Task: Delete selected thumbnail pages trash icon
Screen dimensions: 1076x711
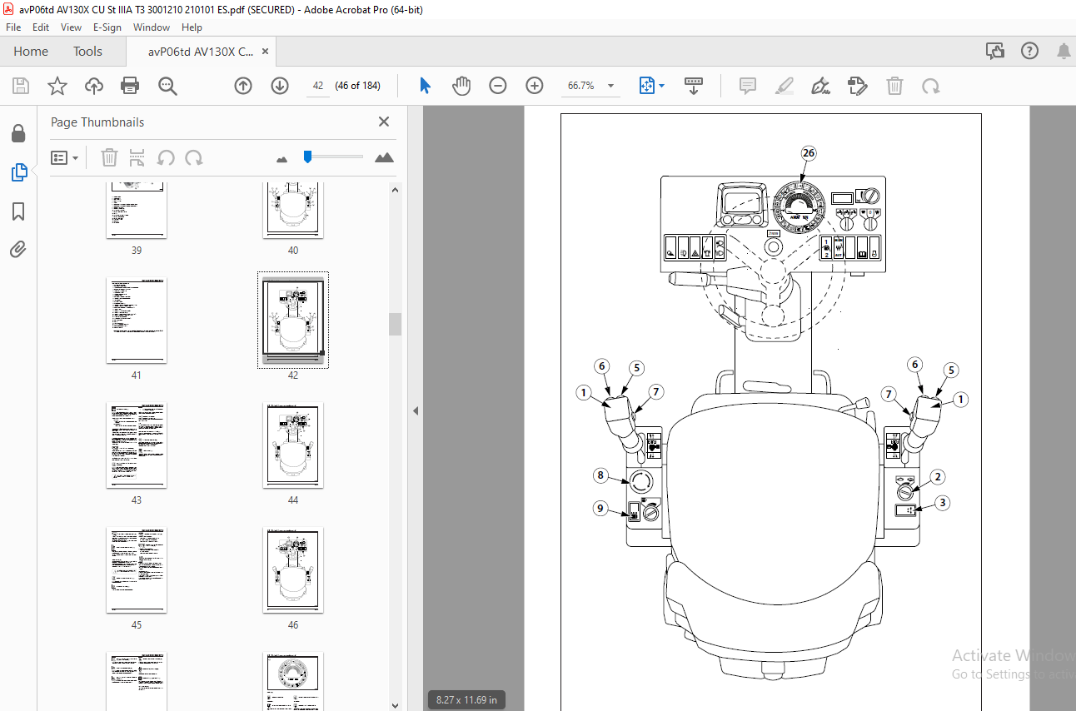Action: (x=109, y=157)
